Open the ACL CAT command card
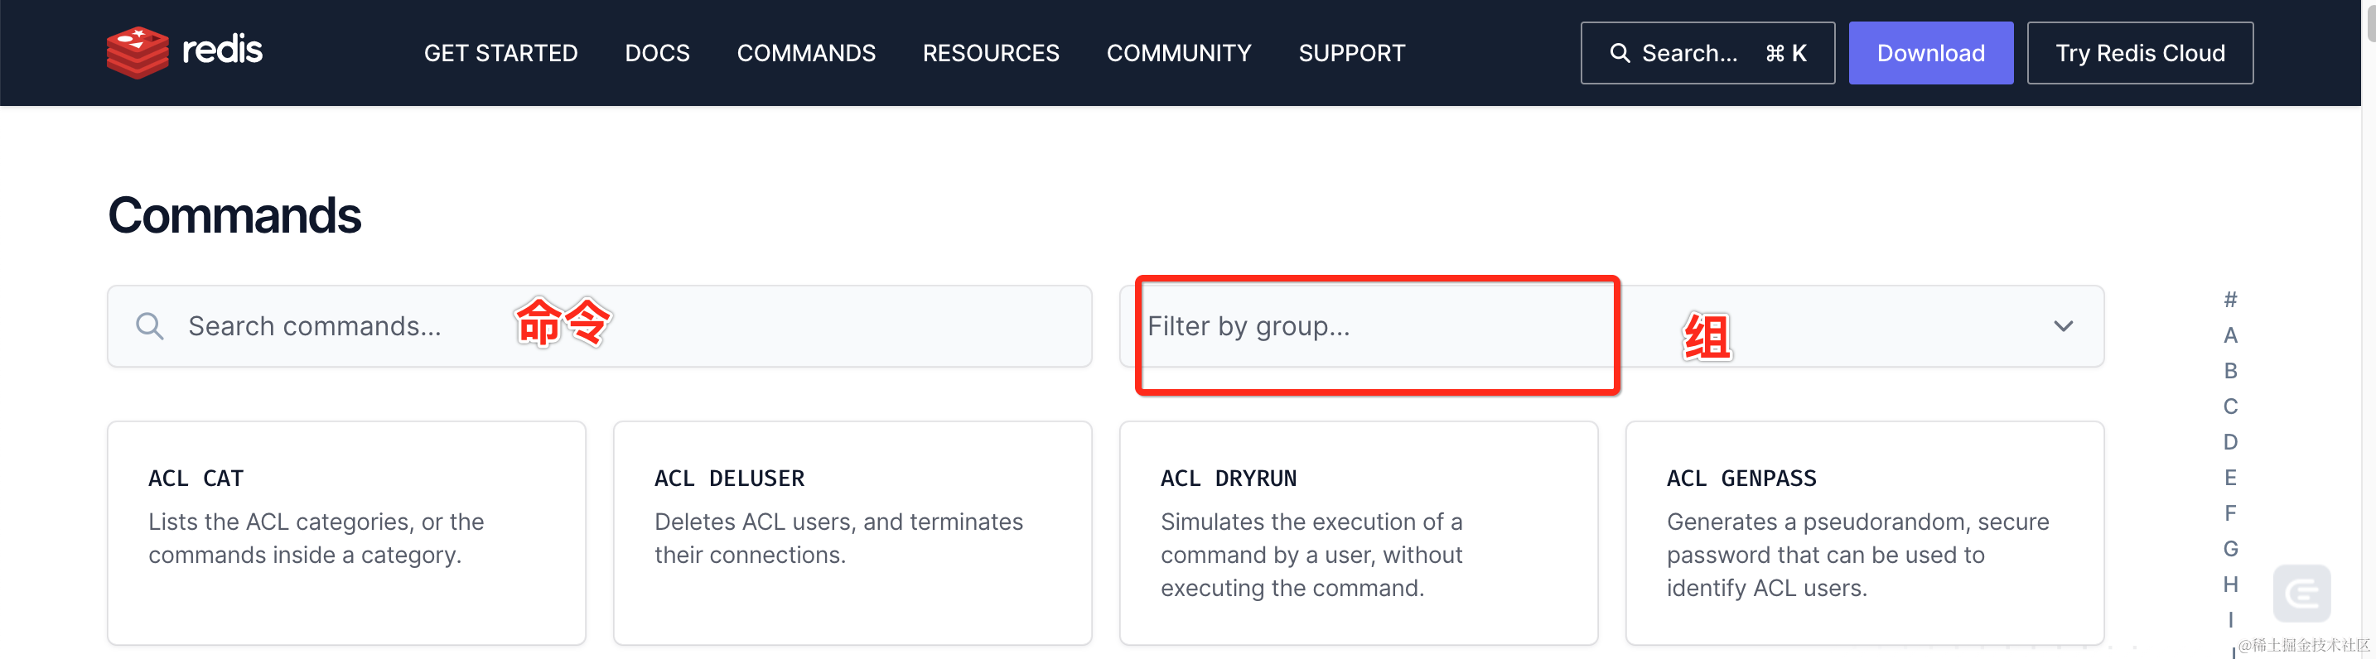This screenshot has width=2376, height=659. point(346,532)
